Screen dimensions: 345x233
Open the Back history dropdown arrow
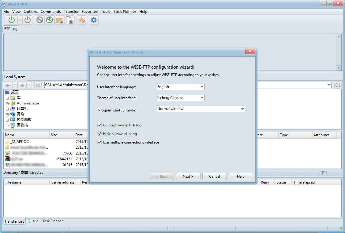point(15,85)
